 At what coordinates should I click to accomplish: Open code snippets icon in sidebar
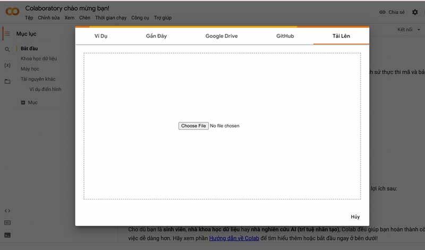pos(7,211)
